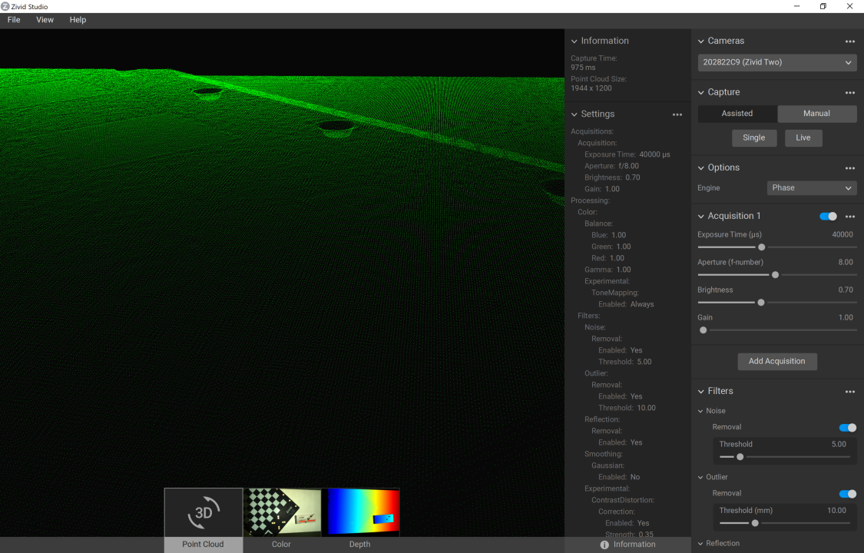This screenshot has height=553, width=864.
Task: Open the camera selection dropdown
Action: pyautogui.click(x=776, y=62)
